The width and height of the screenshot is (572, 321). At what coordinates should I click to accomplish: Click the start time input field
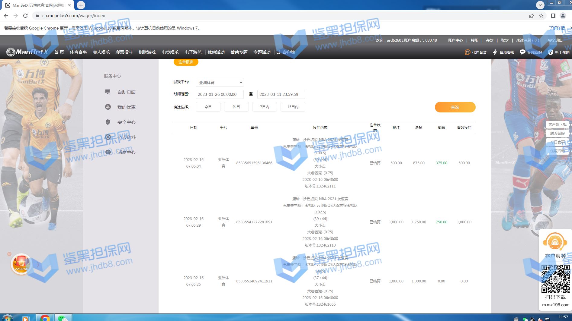[x=220, y=94]
